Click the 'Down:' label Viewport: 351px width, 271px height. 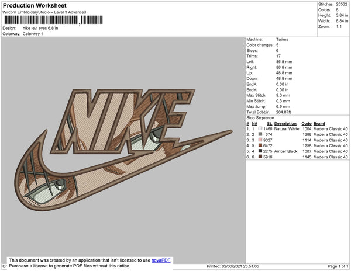coord(252,78)
